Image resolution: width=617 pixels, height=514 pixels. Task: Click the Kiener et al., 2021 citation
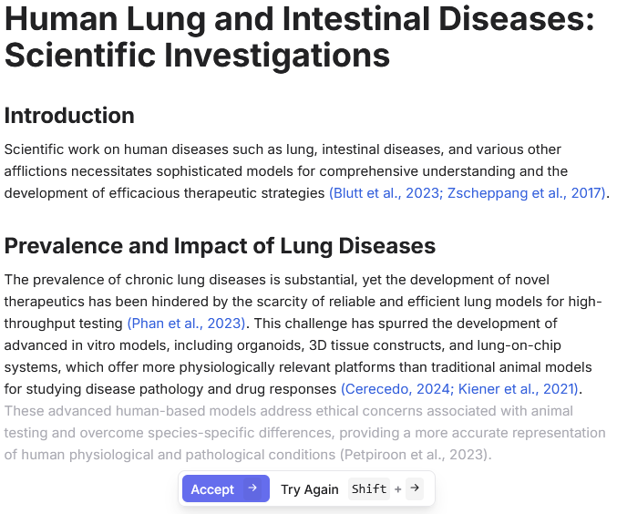(514, 389)
